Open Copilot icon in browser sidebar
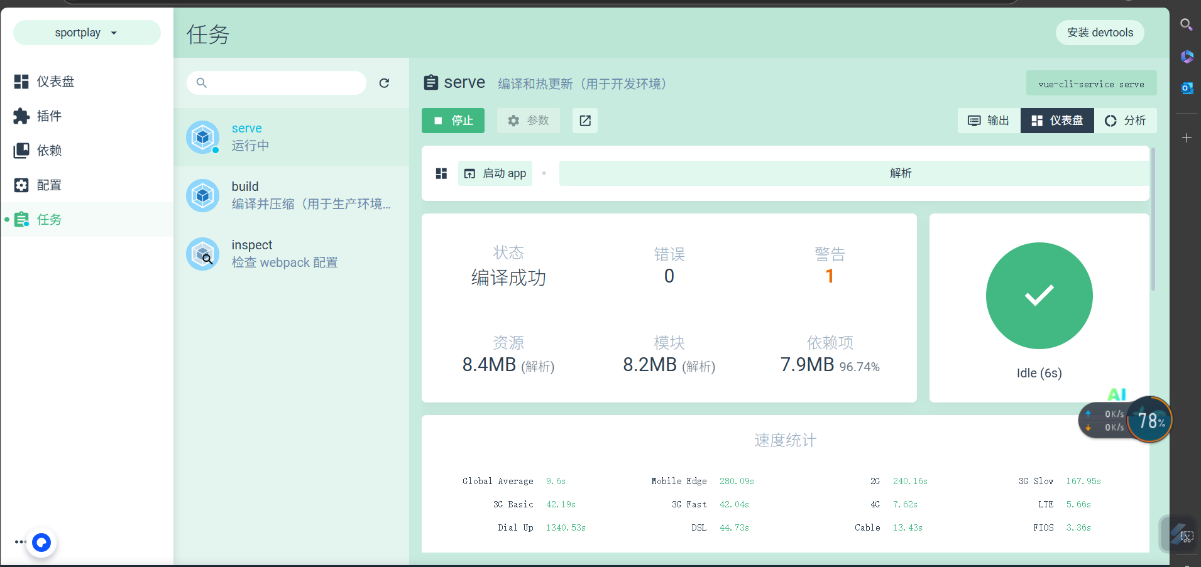 pyautogui.click(x=1187, y=57)
